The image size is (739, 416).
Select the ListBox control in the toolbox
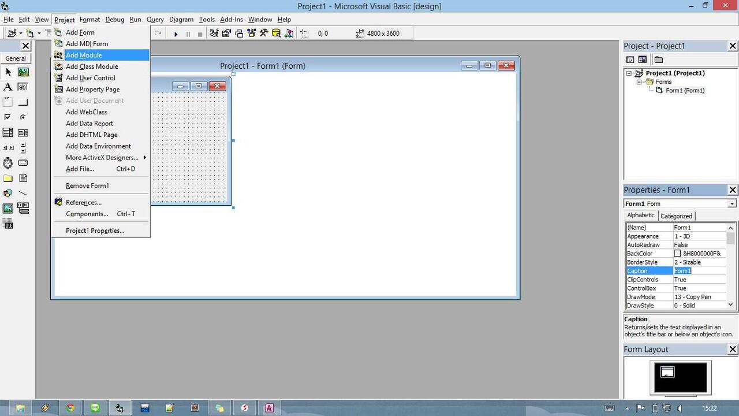coord(23,133)
